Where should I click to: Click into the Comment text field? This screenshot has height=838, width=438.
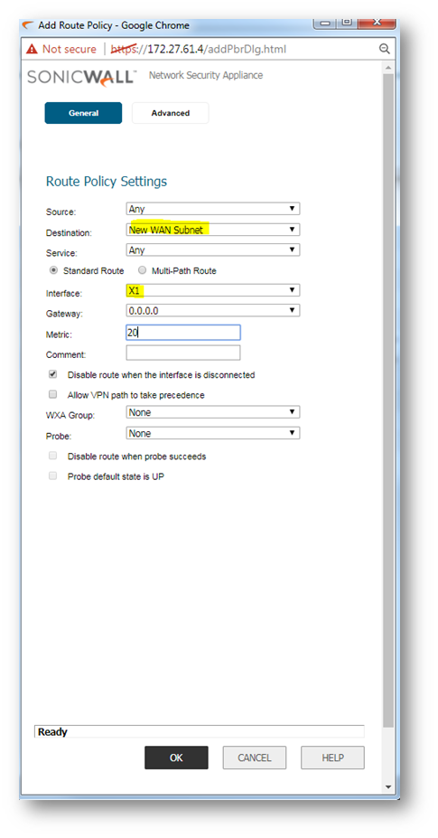coord(183,353)
